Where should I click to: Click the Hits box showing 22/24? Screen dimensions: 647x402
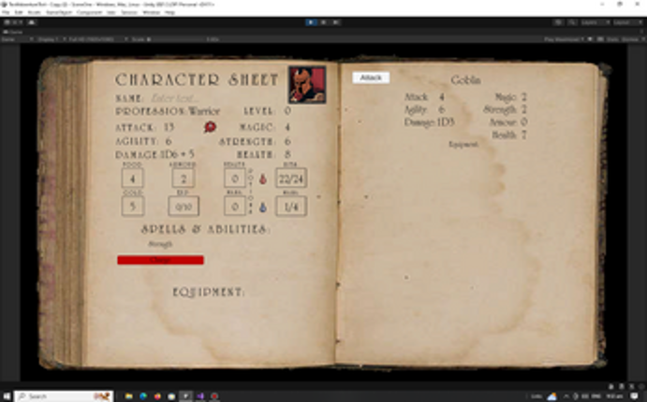[291, 178]
